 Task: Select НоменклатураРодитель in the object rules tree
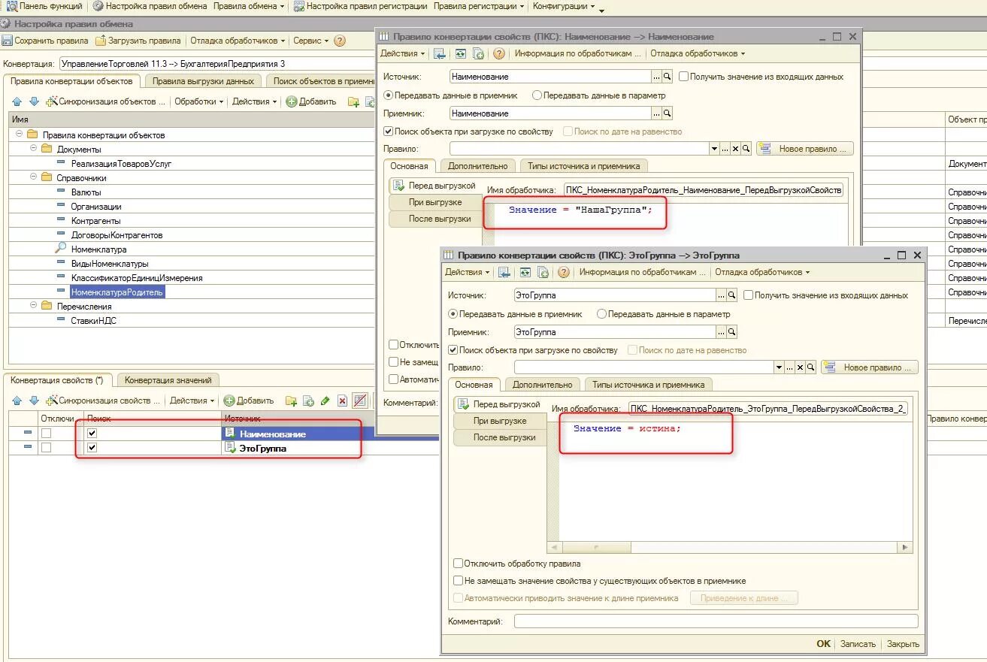point(117,292)
